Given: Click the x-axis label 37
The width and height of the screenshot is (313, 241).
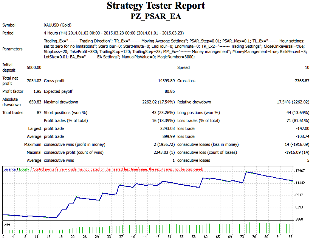Looking at the screenshot, I should point(121,237).
